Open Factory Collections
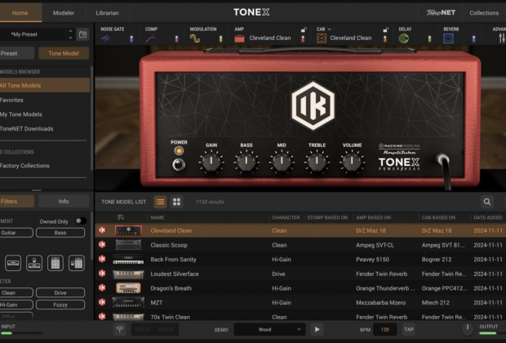This screenshot has height=343, width=506. pos(45,165)
